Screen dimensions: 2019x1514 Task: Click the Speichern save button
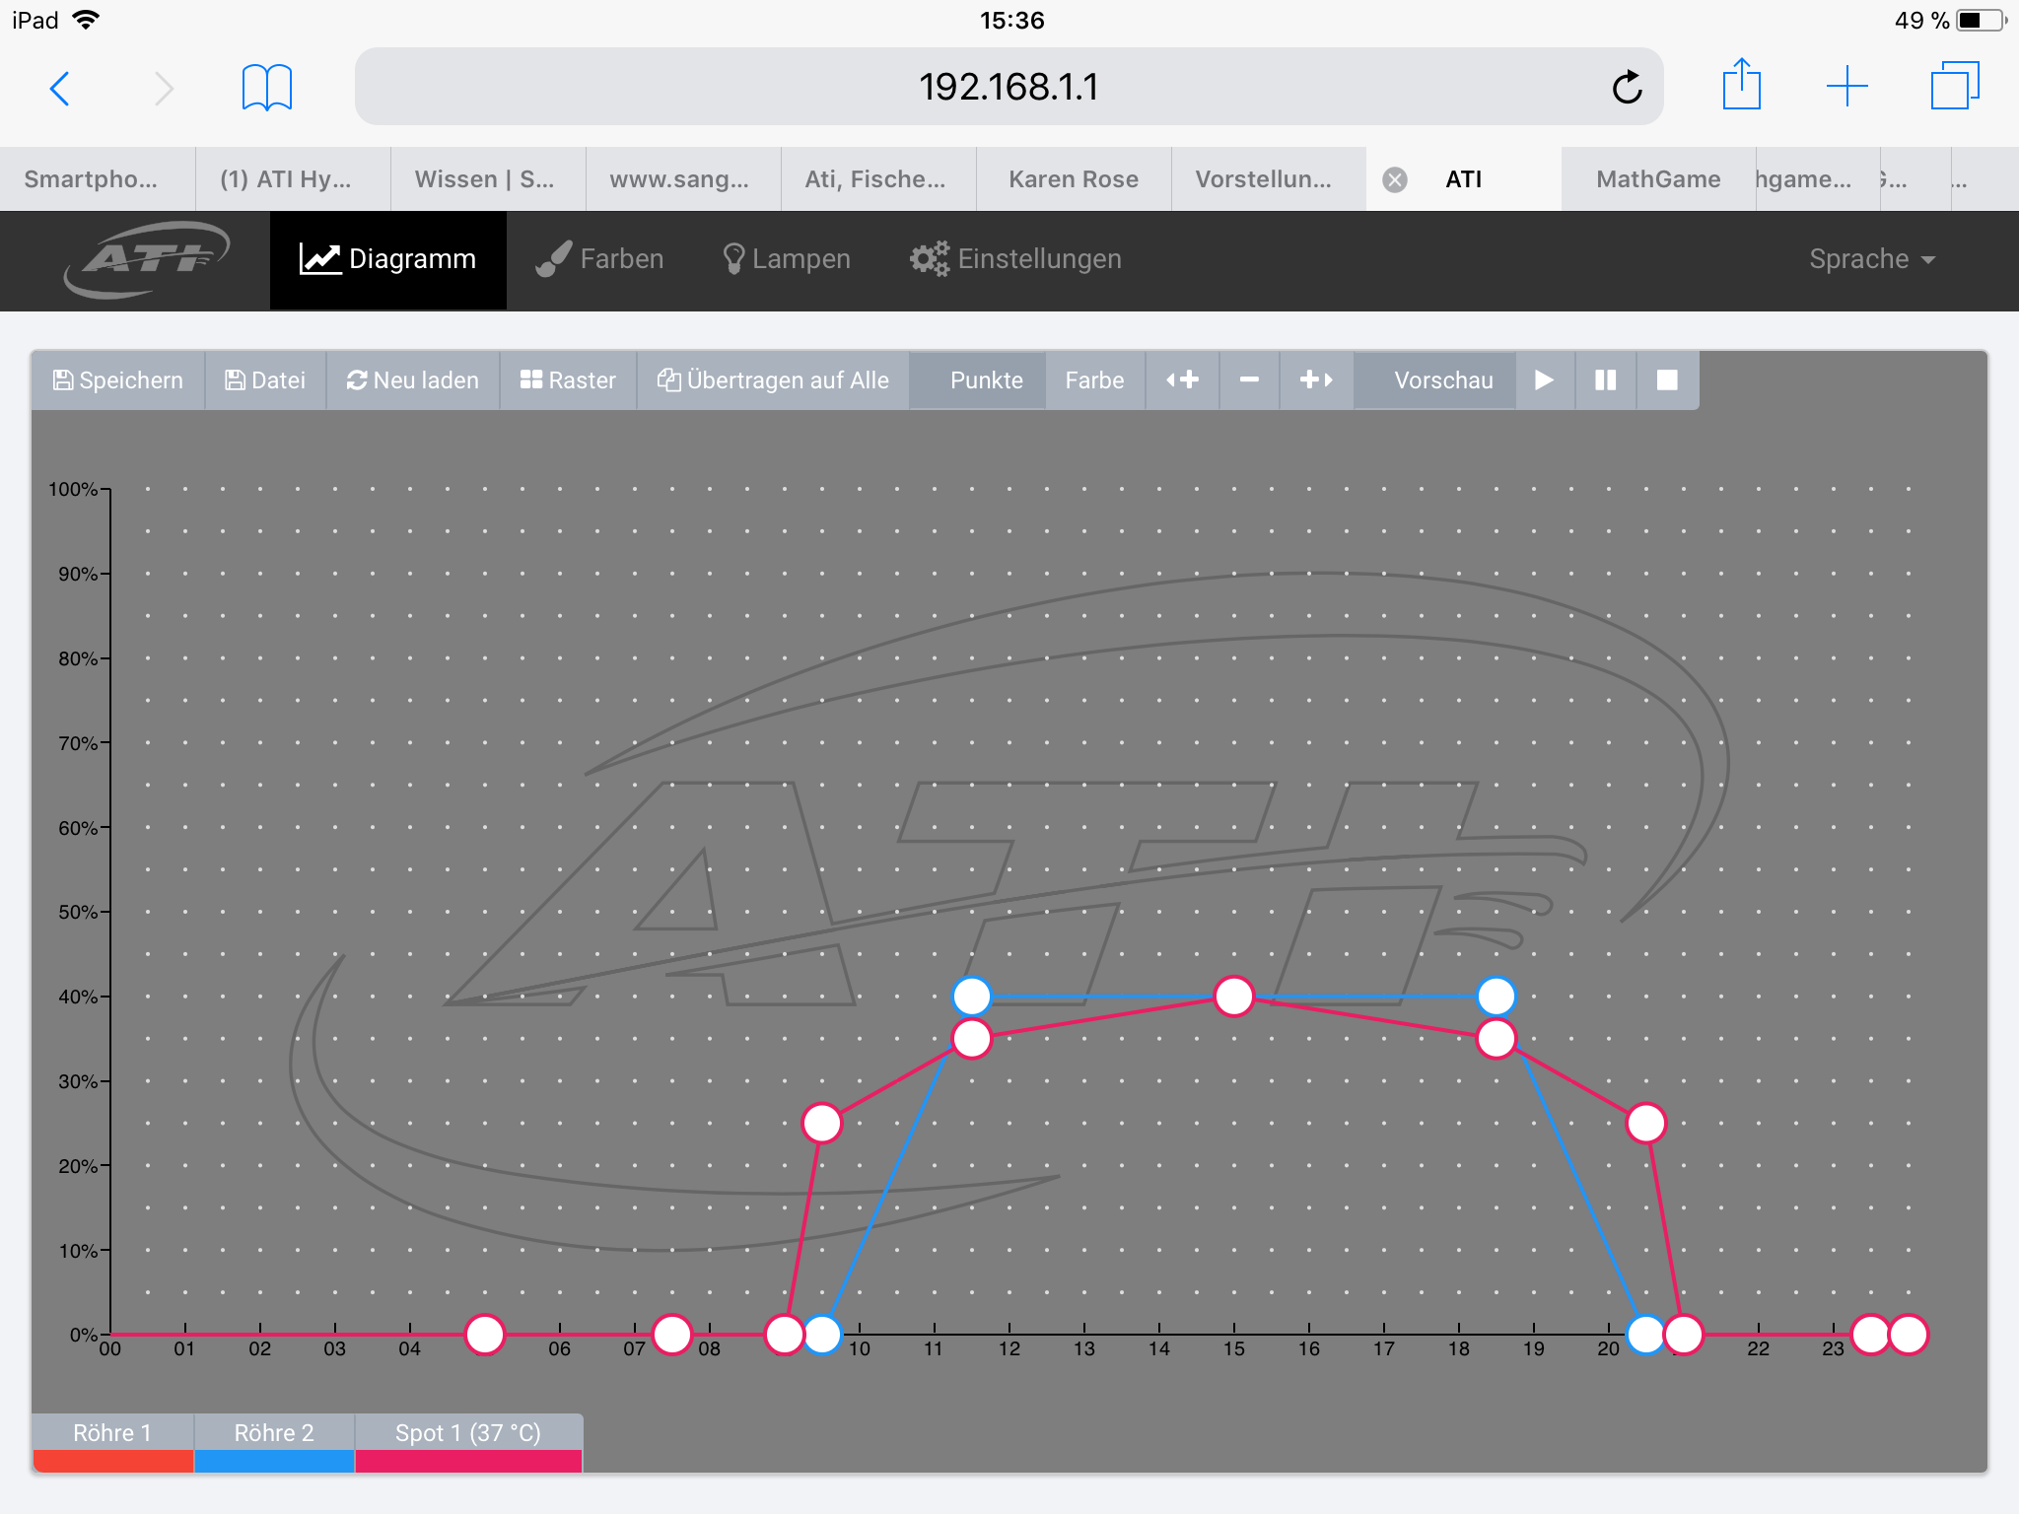[x=118, y=380]
